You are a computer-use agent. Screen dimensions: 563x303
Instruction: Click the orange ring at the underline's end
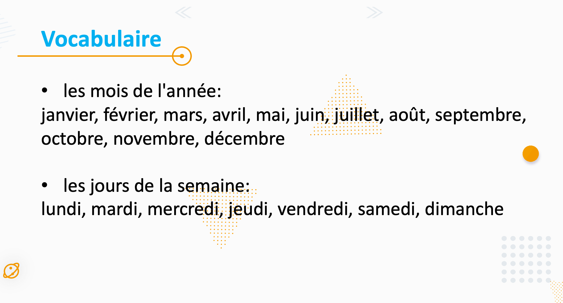coord(182,56)
